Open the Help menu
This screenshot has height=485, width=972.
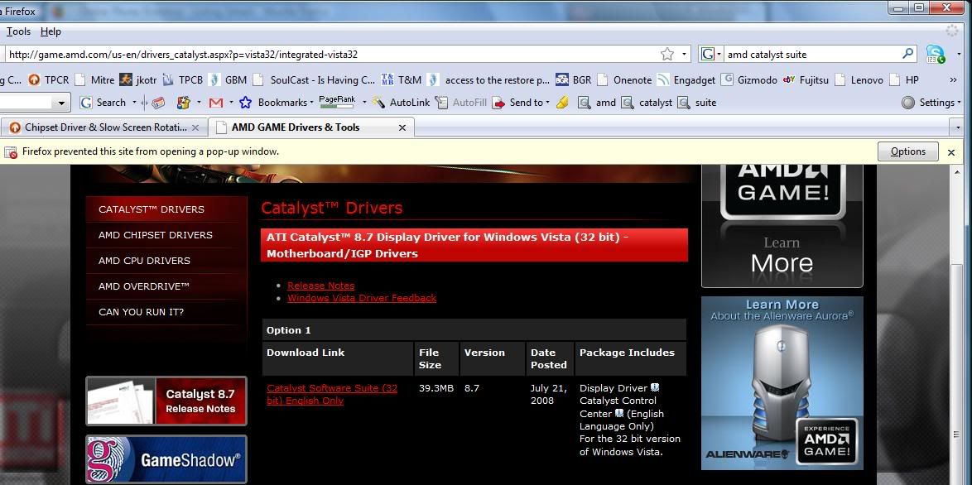pyautogui.click(x=51, y=31)
